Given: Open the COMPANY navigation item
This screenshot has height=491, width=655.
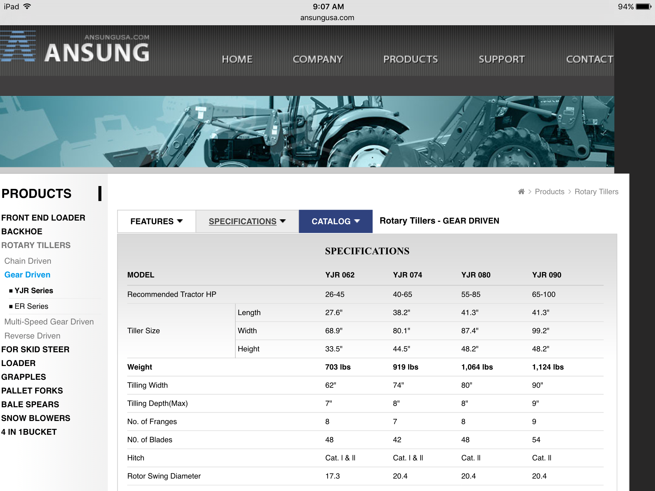Looking at the screenshot, I should click(x=318, y=59).
